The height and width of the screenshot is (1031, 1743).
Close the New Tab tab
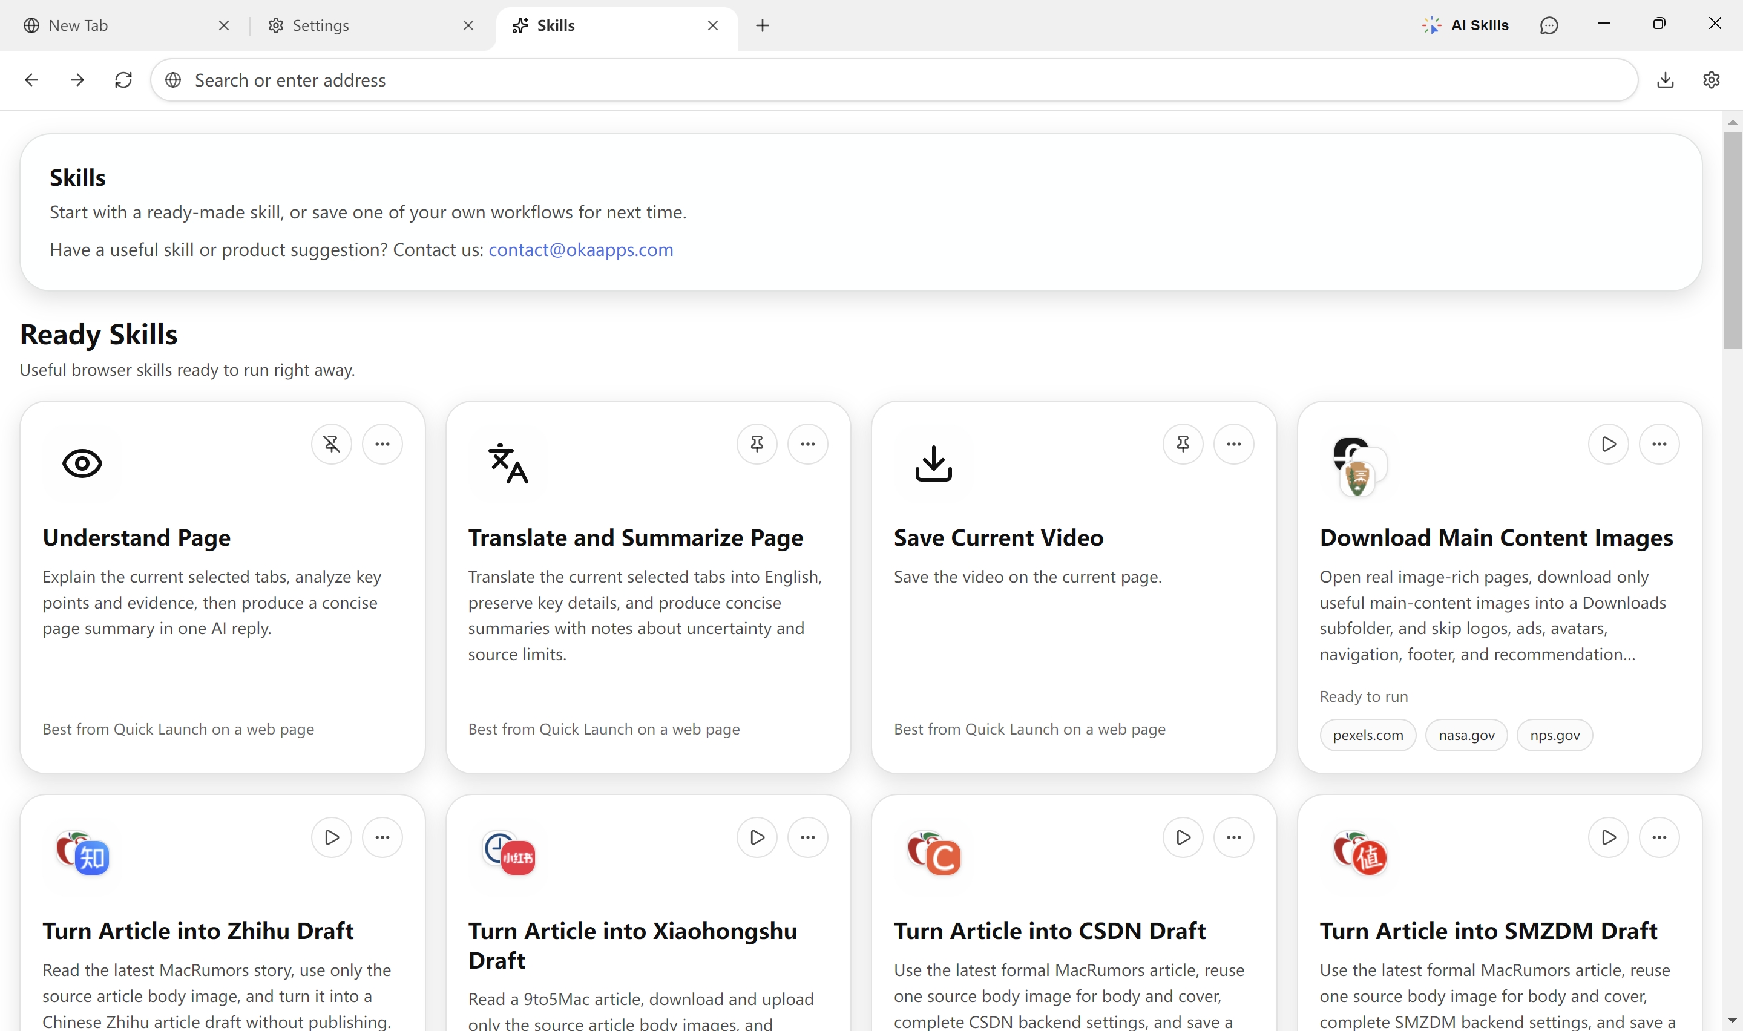pyautogui.click(x=224, y=25)
